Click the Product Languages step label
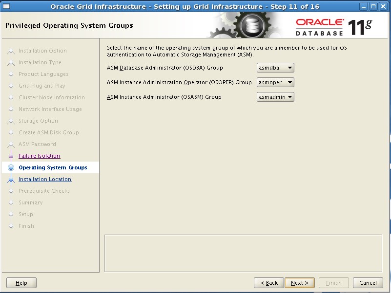The image size is (391, 293). [43, 74]
